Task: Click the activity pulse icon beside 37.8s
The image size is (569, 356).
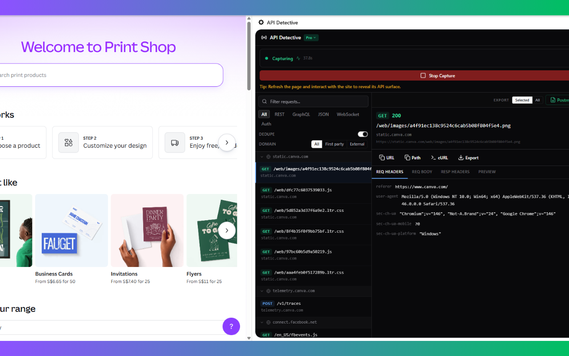Action: (x=298, y=58)
